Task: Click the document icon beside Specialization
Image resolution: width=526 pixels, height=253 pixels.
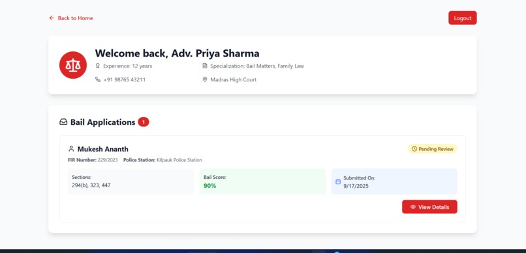Action: (x=205, y=66)
